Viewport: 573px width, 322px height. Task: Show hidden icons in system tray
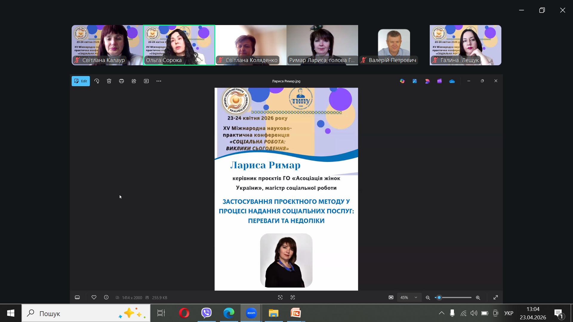[x=441, y=313]
